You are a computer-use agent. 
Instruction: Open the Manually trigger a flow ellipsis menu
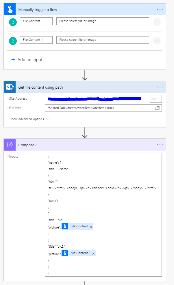160,9
